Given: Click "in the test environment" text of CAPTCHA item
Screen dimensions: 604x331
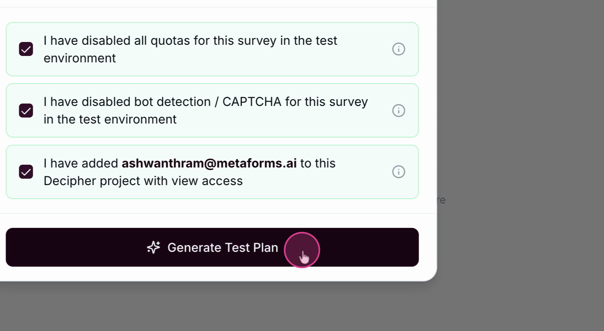Looking at the screenshot, I should click(x=110, y=120).
